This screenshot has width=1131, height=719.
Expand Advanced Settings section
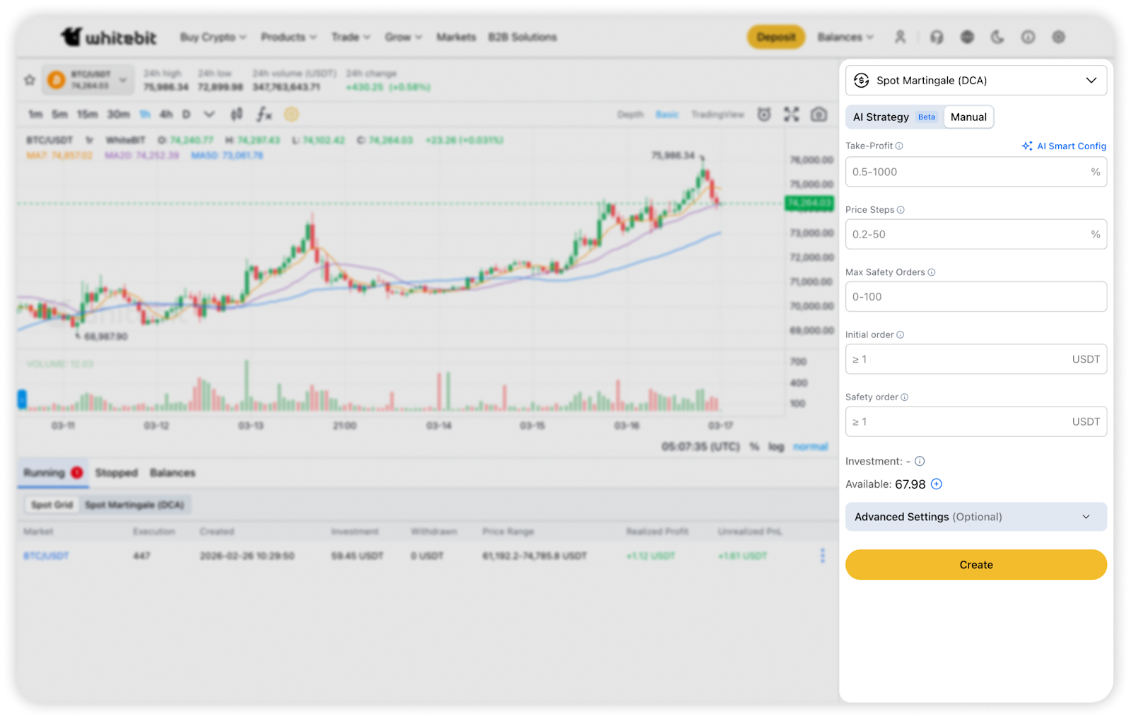[975, 517]
